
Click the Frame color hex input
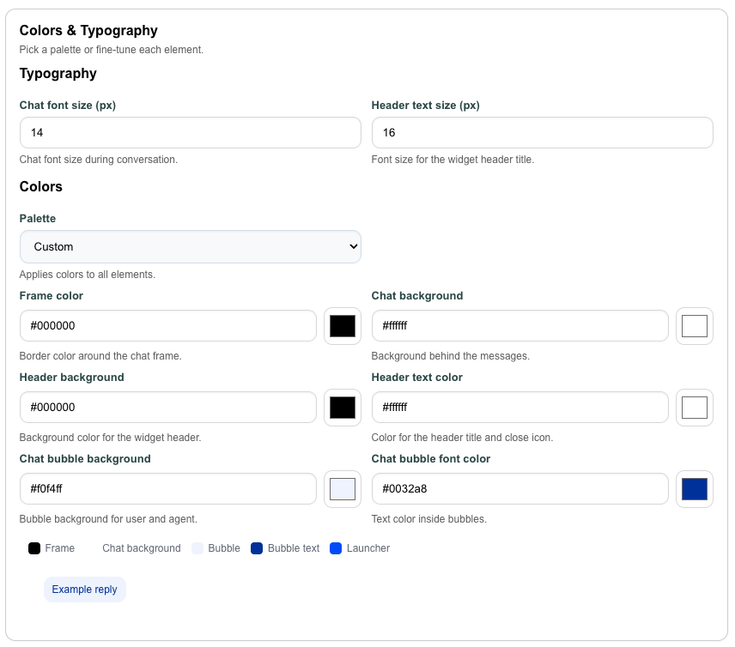(x=168, y=326)
